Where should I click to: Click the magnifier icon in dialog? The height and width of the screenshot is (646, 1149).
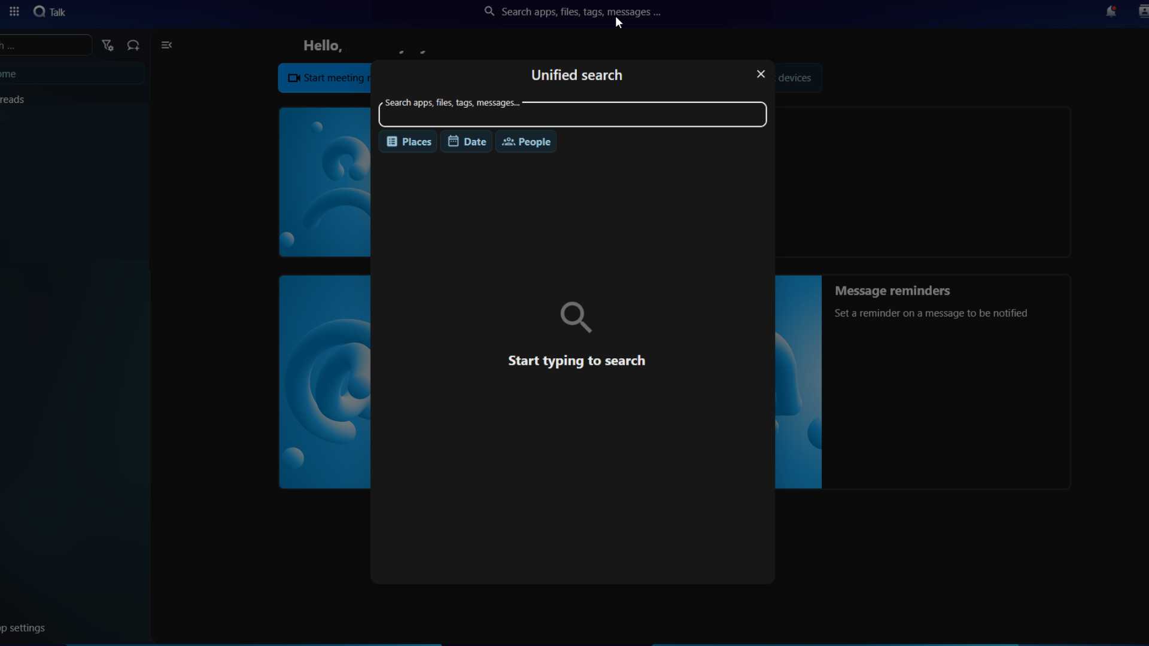click(576, 318)
